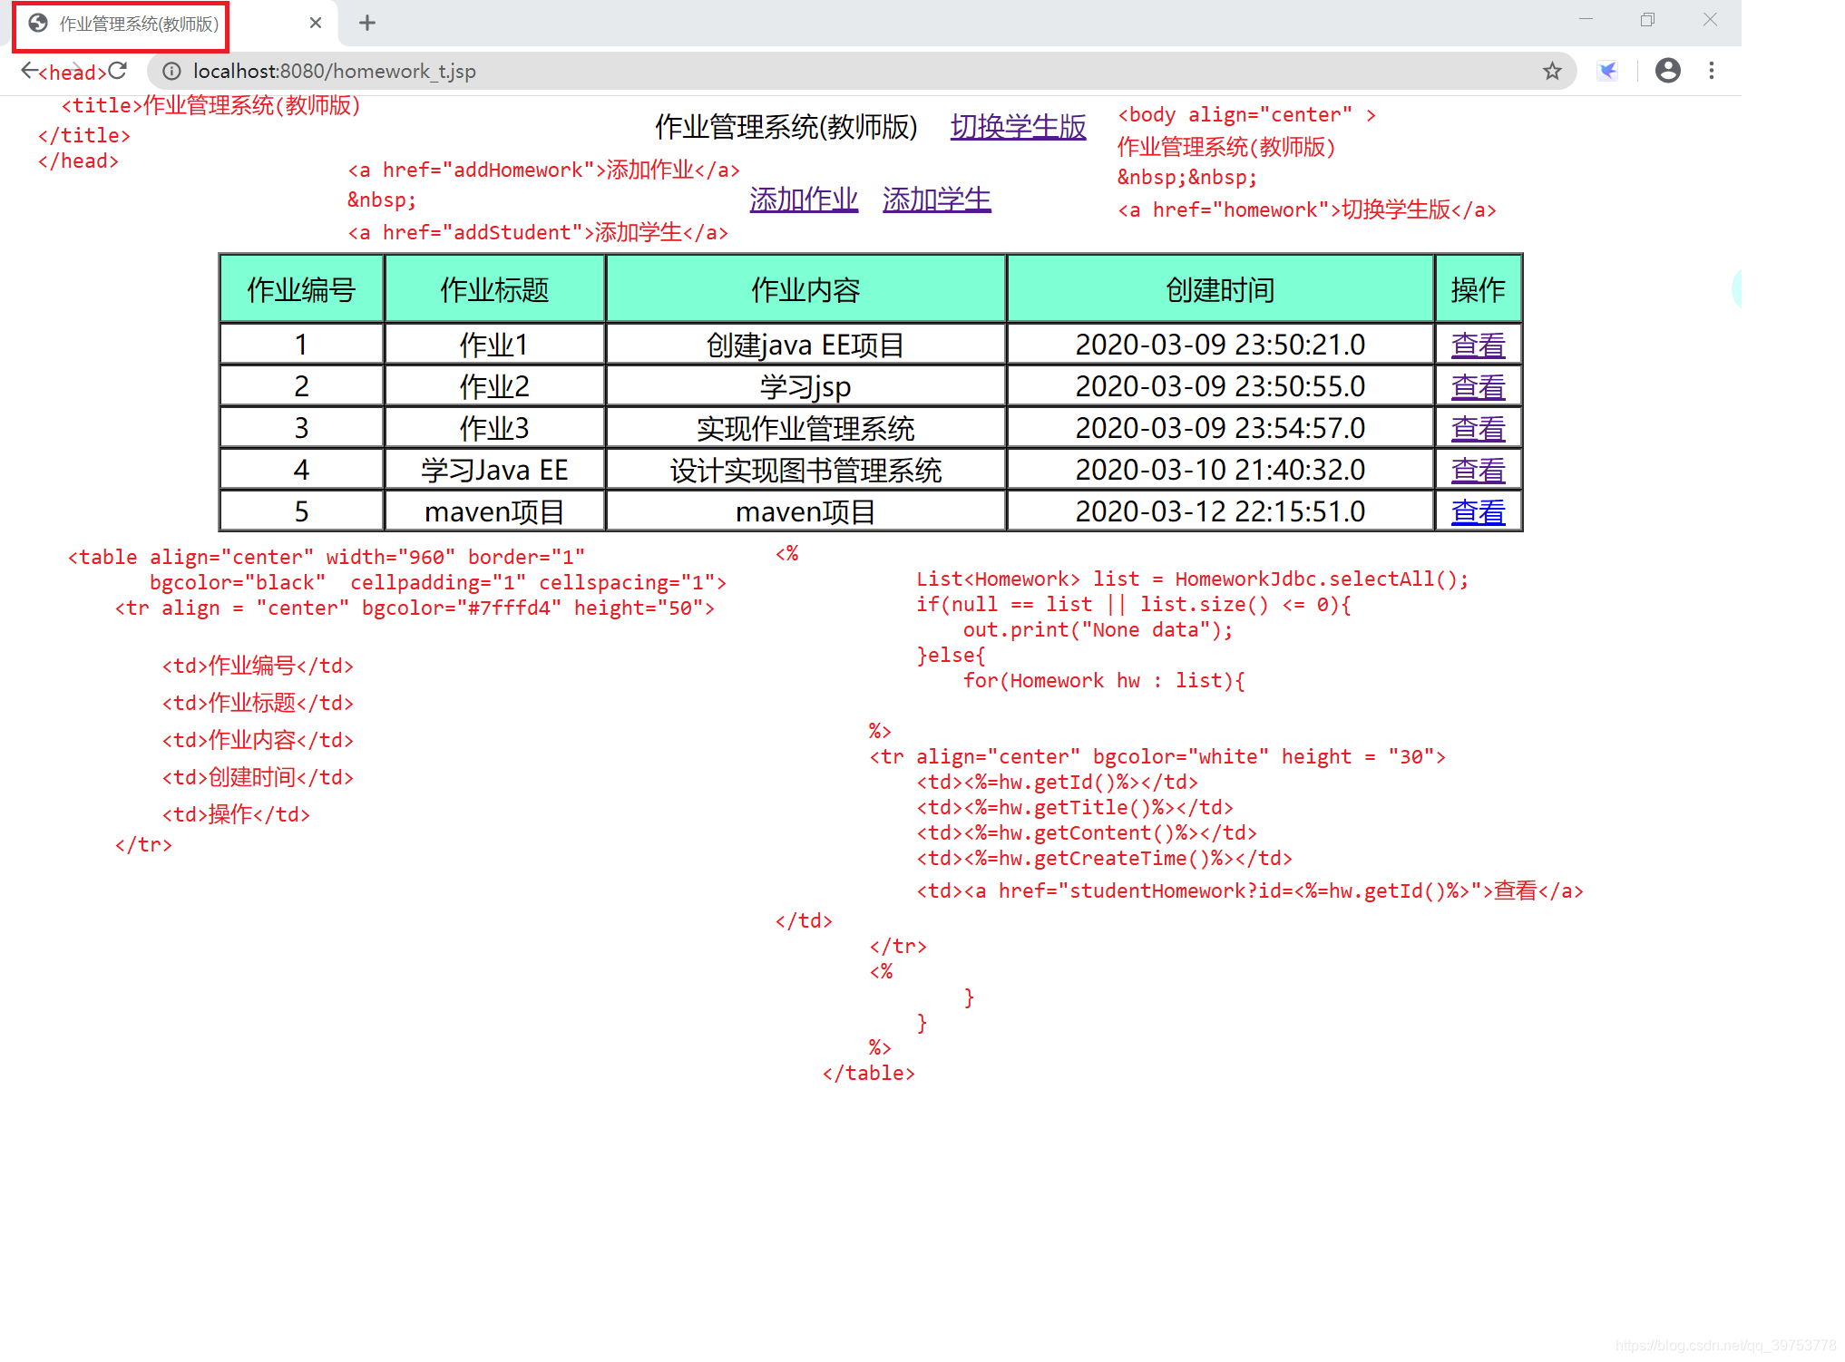Switch to student version via 切换学生版
The width and height of the screenshot is (1845, 1362).
[1018, 127]
